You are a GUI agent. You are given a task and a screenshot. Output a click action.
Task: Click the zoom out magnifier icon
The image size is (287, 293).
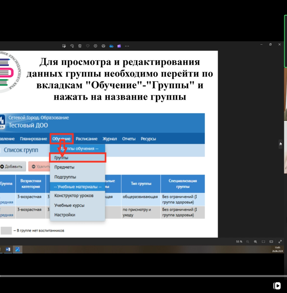[248, 242]
